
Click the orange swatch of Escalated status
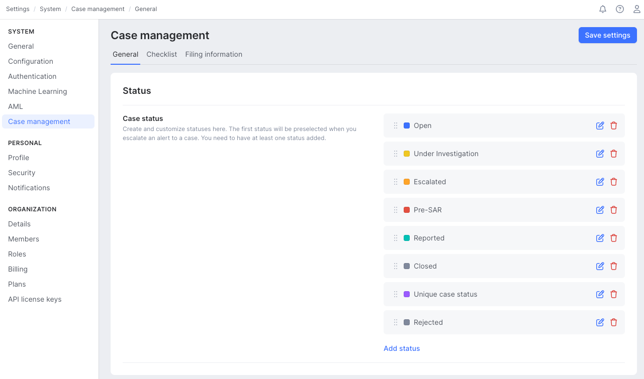click(x=407, y=182)
